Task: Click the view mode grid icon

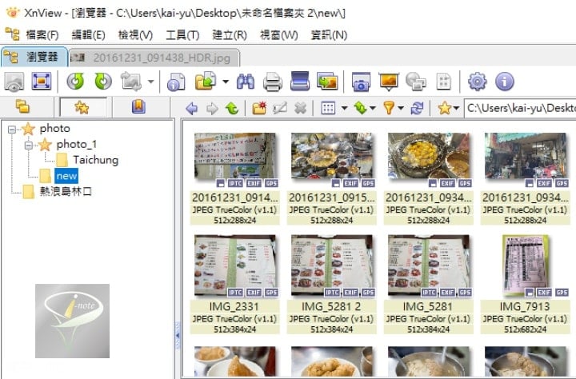Action: (x=328, y=108)
